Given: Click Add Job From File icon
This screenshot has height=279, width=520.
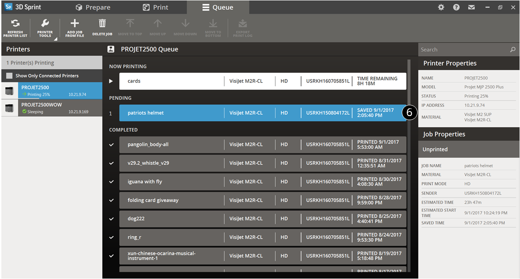Looking at the screenshot, I should 75,24.
